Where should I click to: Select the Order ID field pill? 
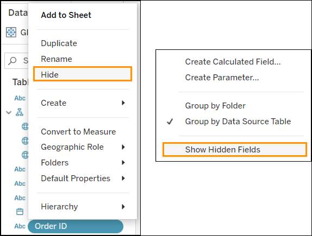(76, 226)
